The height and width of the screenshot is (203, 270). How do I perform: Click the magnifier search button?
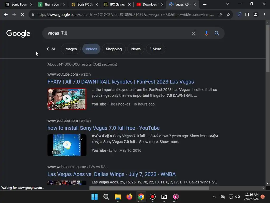coord(217,33)
